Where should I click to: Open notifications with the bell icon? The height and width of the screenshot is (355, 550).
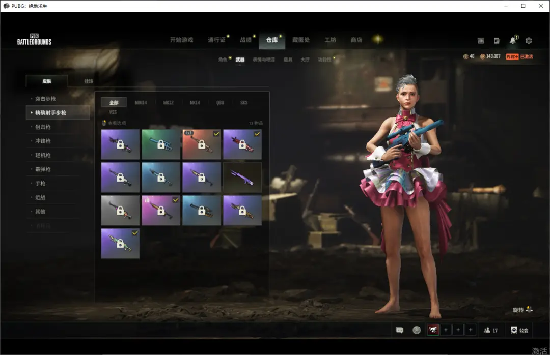[x=513, y=40]
